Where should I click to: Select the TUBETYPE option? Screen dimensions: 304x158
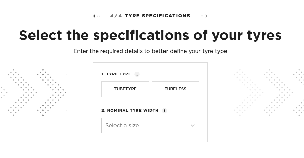pos(125,89)
